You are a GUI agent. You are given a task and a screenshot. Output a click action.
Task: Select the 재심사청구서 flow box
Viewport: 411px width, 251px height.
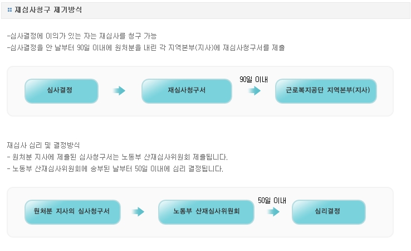187,91
